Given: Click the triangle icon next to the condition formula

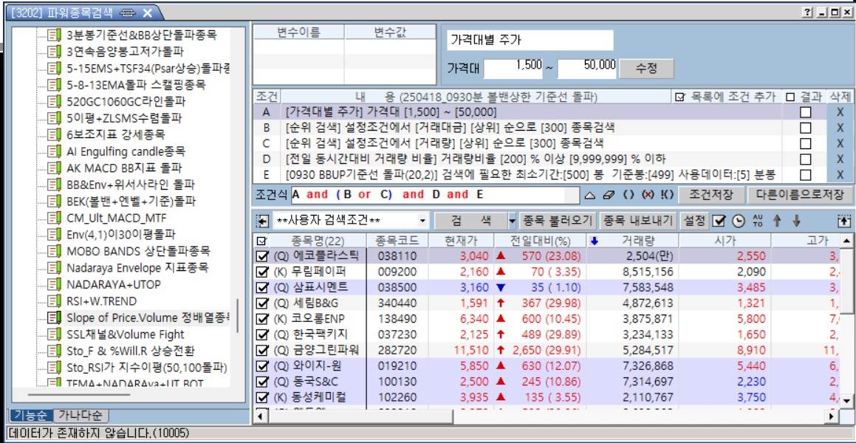Looking at the screenshot, I should point(589,195).
